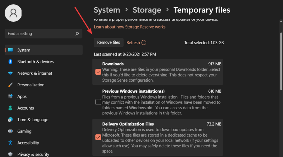Open the System settings category
This screenshot has width=283, height=157.
click(x=24, y=50)
